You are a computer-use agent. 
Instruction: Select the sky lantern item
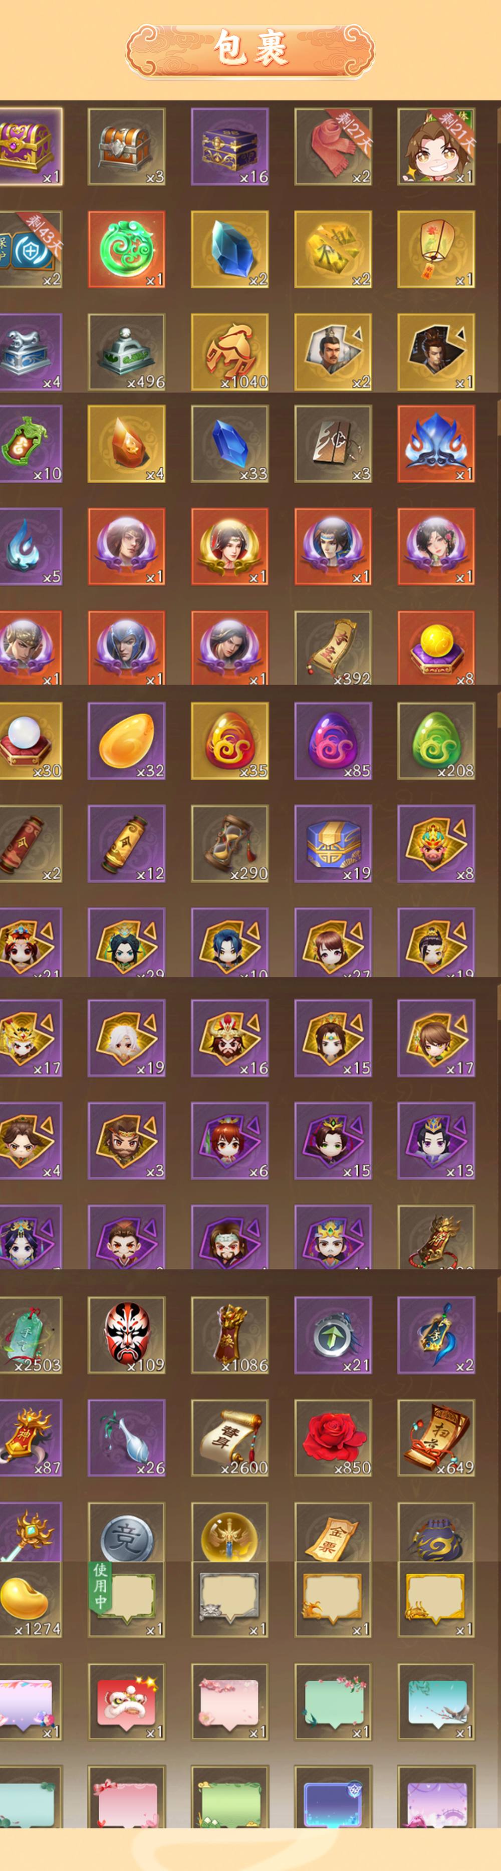(436, 249)
